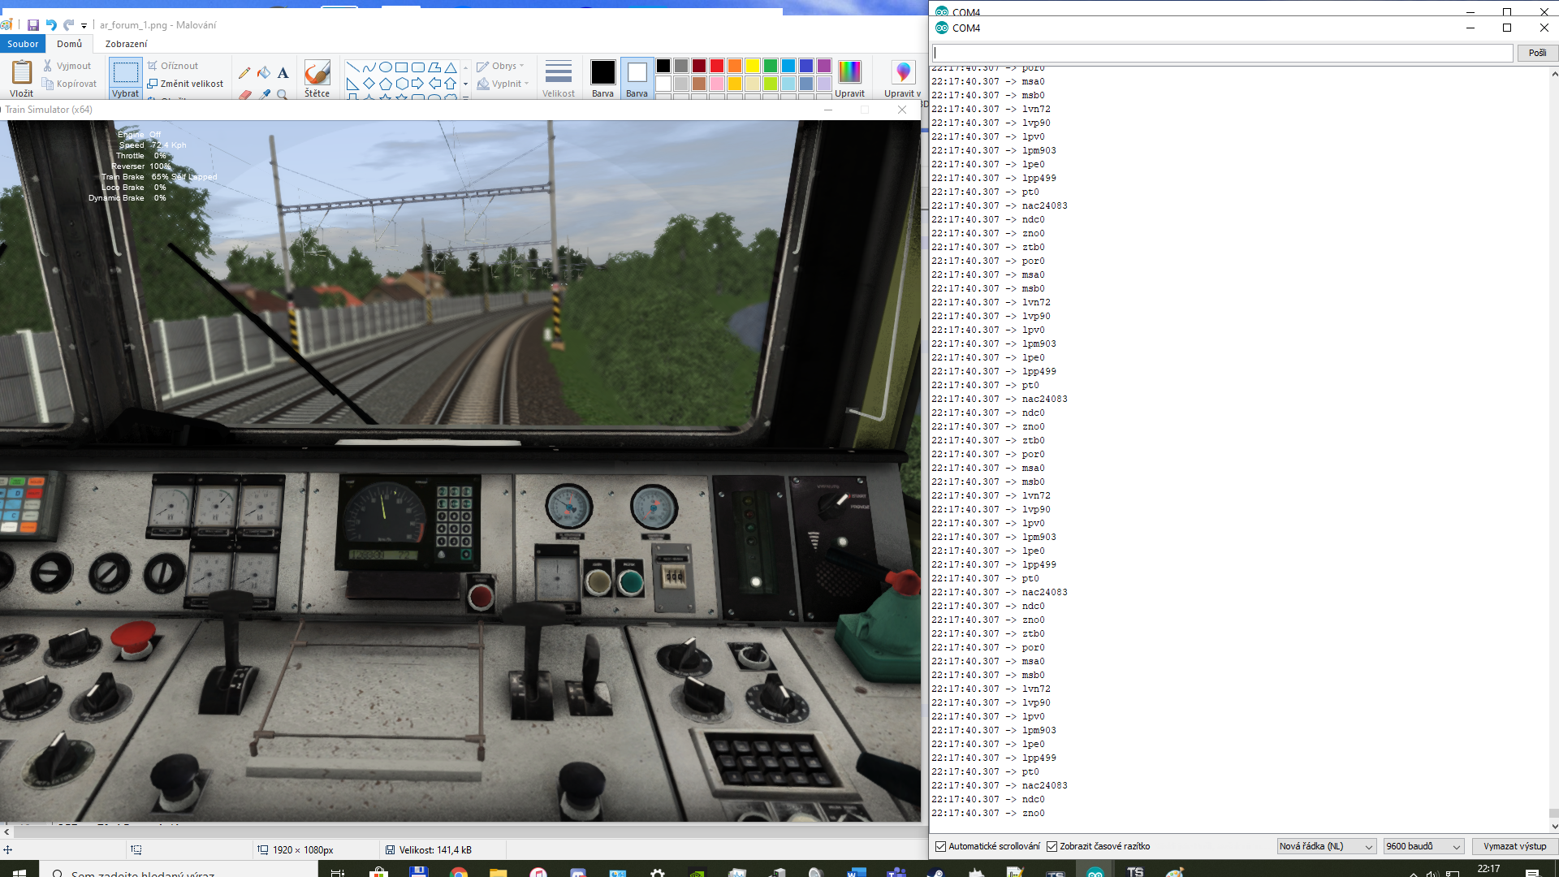Click the Undo arrow in title bar

51,25
